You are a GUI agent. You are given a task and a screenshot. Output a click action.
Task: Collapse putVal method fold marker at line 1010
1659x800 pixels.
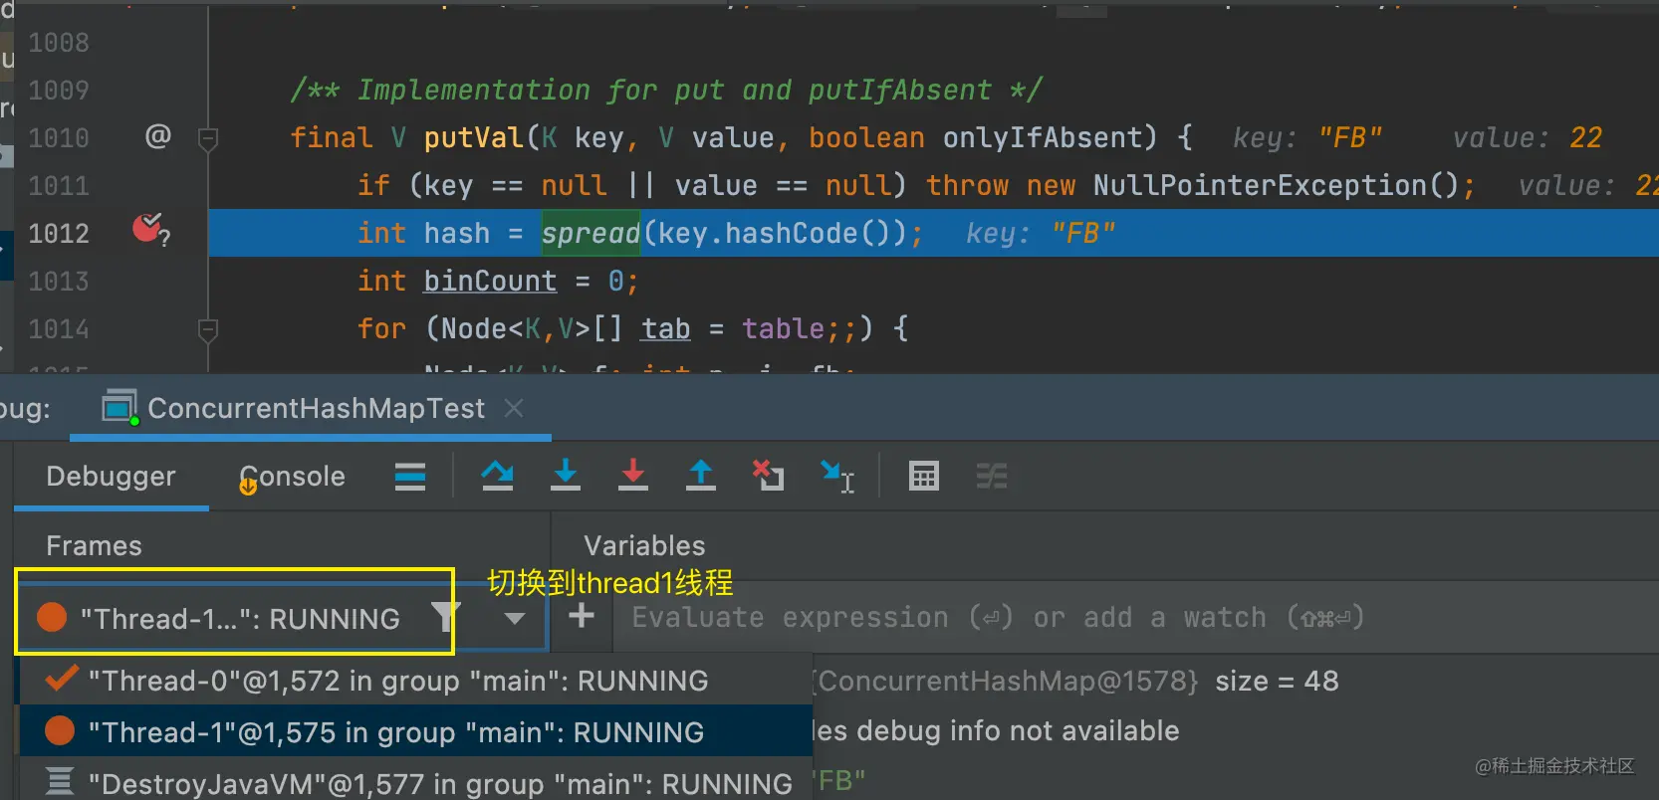pyautogui.click(x=208, y=138)
